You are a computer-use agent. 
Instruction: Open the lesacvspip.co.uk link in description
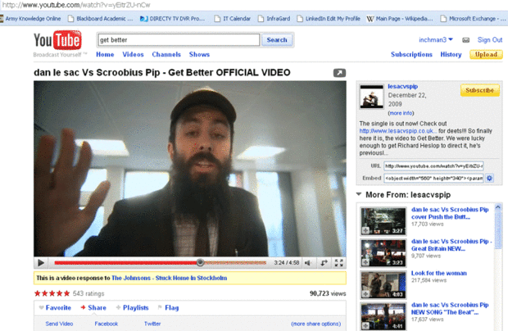click(x=398, y=131)
